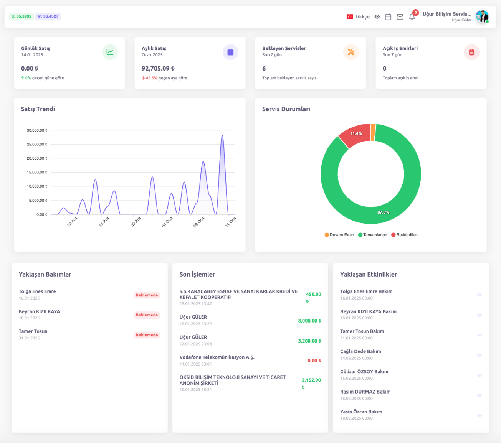501x443 pixels.
Task: Click the user profile avatar
Action: pyautogui.click(x=482, y=16)
